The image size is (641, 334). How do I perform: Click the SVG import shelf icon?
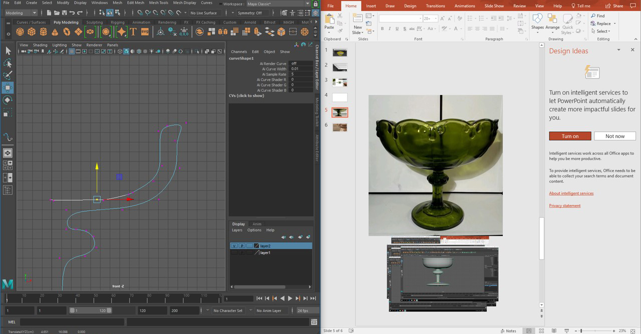145,31
